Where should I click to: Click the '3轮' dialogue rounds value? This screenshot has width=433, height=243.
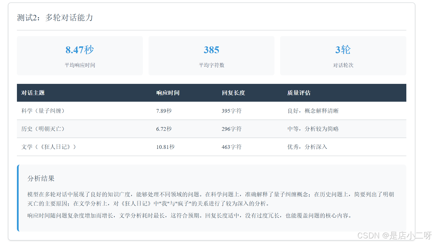coord(343,50)
